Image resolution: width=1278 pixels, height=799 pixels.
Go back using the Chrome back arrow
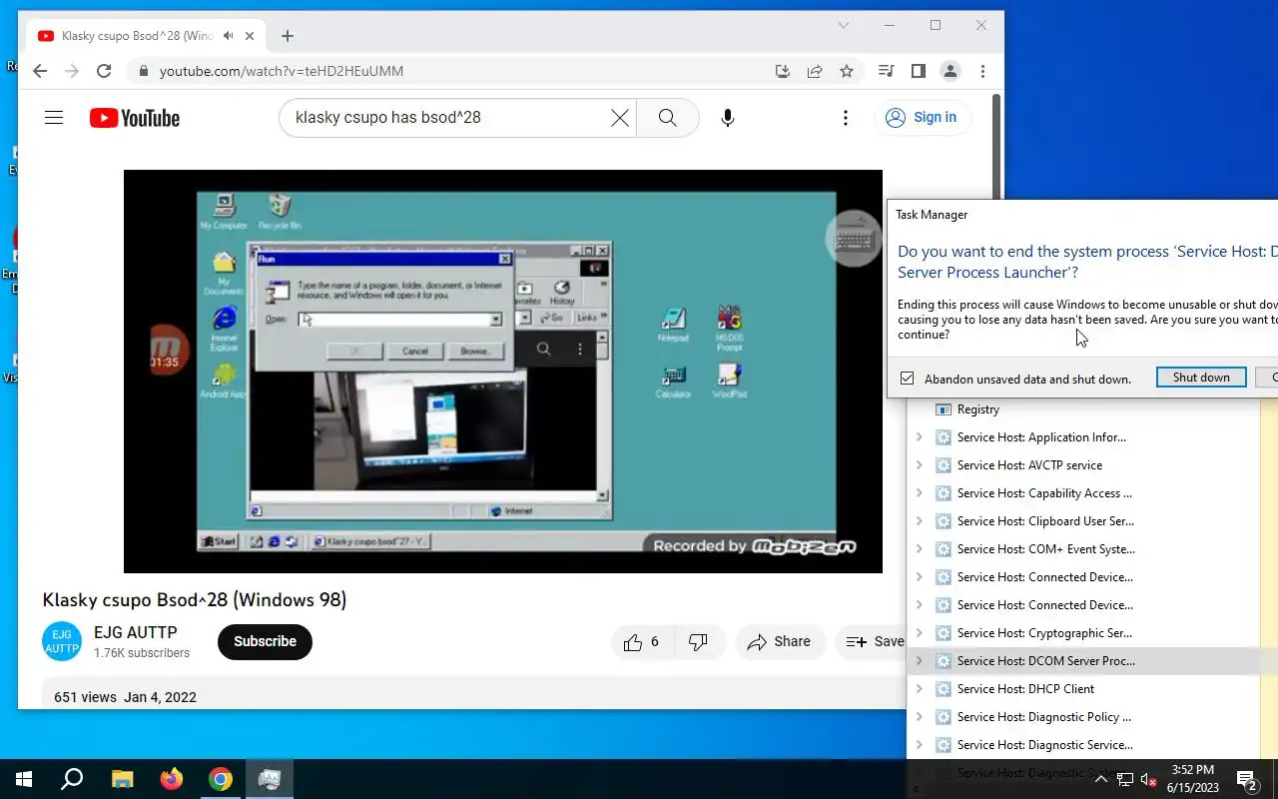click(x=40, y=71)
